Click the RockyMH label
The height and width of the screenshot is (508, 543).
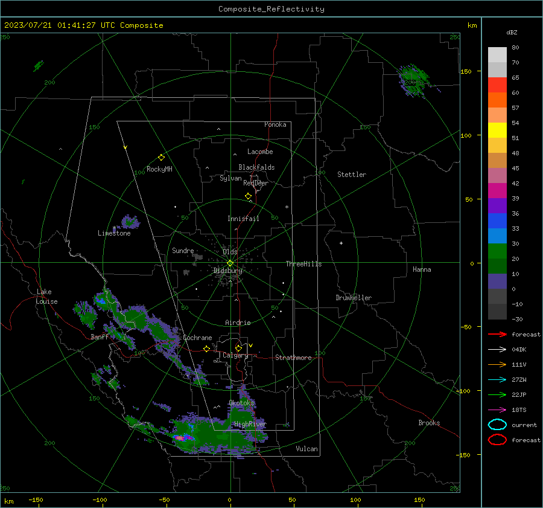159,169
